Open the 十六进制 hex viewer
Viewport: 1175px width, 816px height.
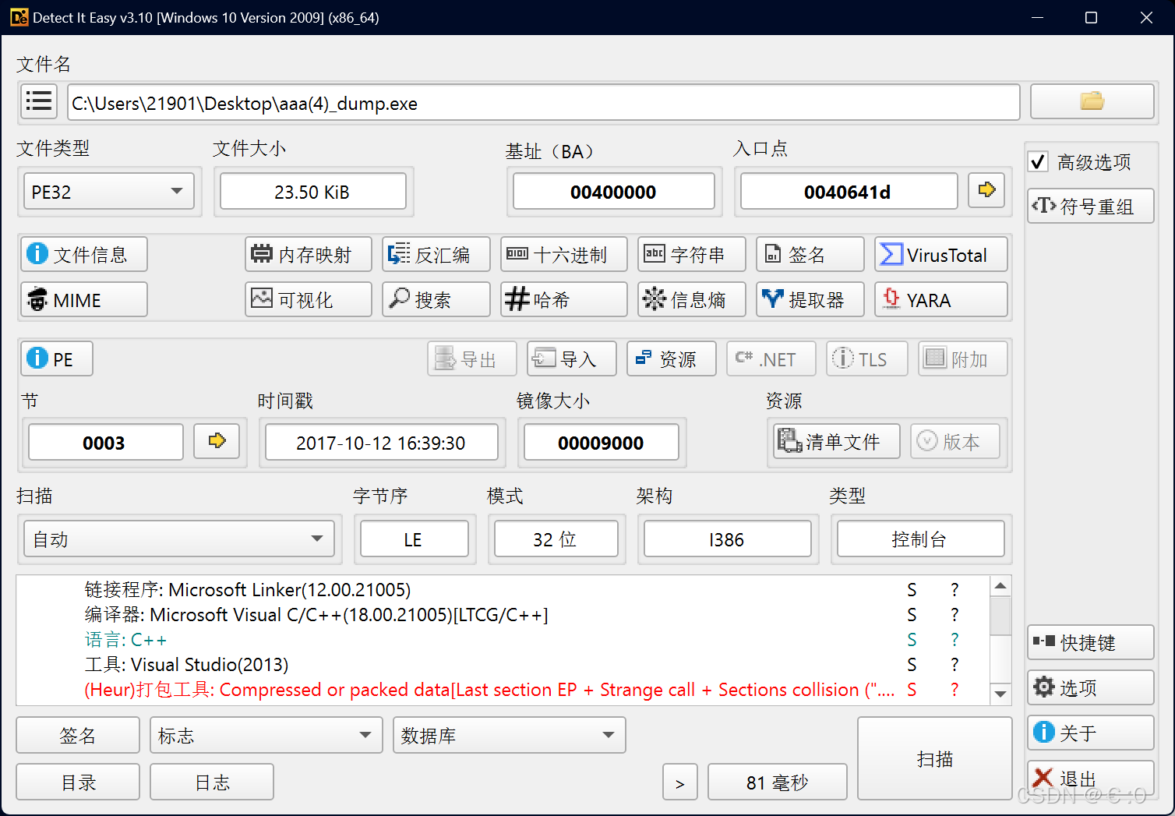pos(563,254)
